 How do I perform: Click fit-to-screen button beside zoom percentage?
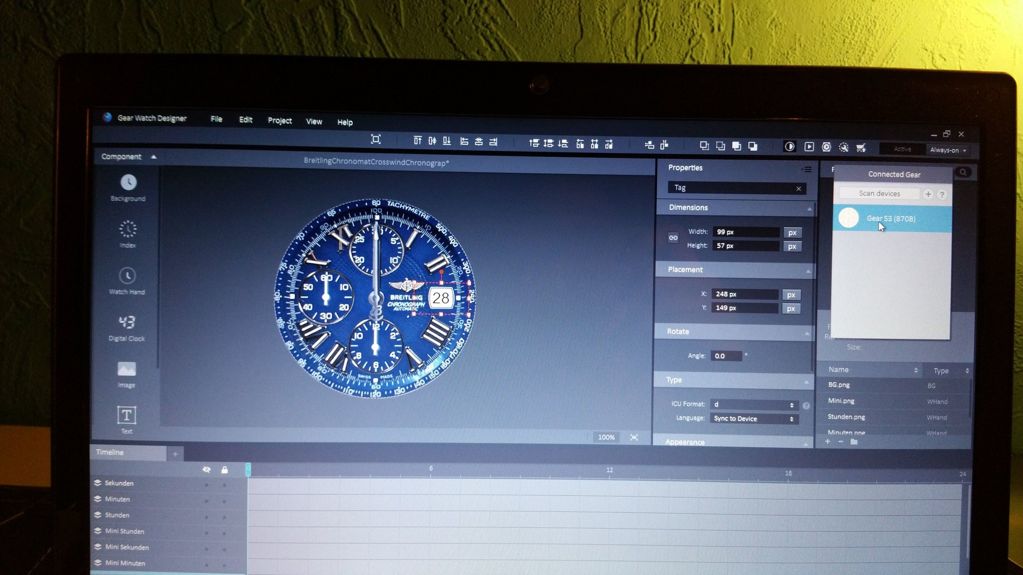click(634, 438)
